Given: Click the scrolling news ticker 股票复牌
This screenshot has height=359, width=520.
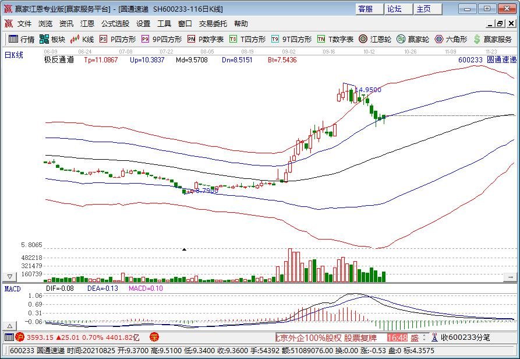Looking at the screenshot, I should (x=360, y=338).
